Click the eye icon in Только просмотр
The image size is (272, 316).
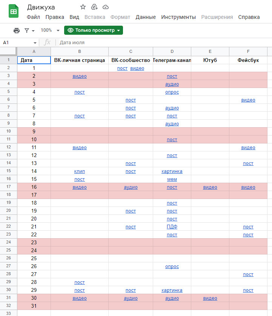pos(71,30)
